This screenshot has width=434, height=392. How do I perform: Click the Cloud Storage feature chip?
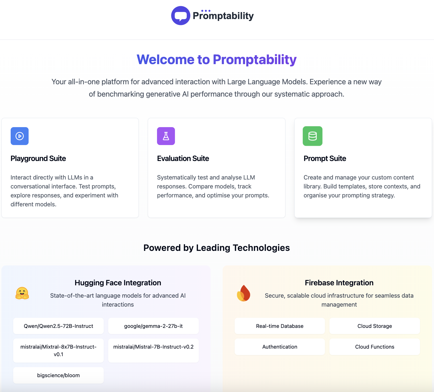point(375,326)
